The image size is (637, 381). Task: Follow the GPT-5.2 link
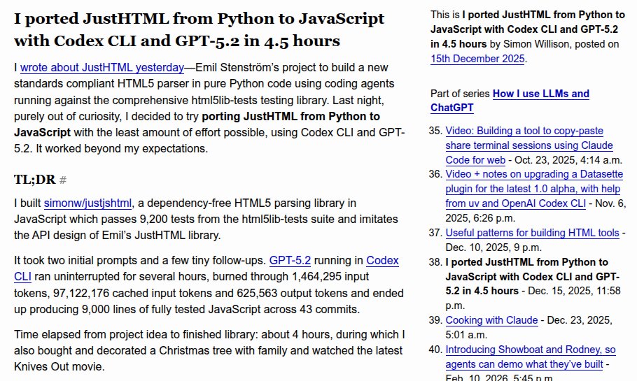click(290, 260)
